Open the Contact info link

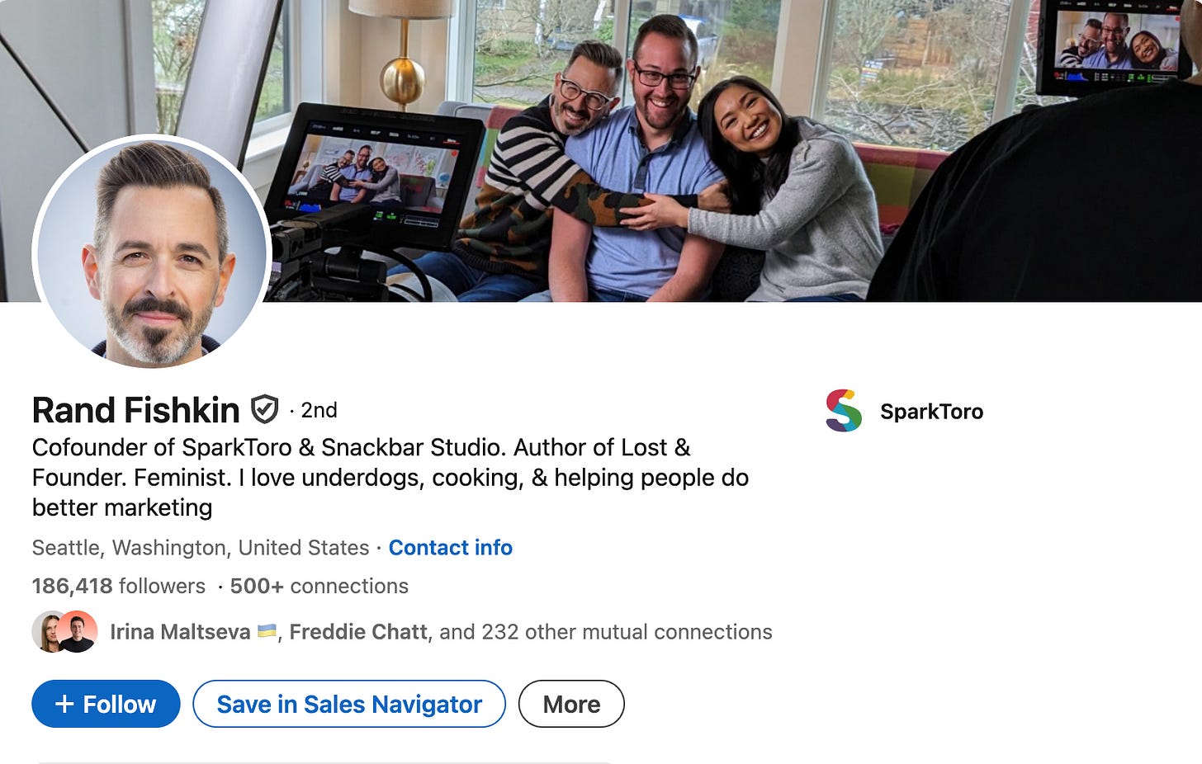[451, 548]
